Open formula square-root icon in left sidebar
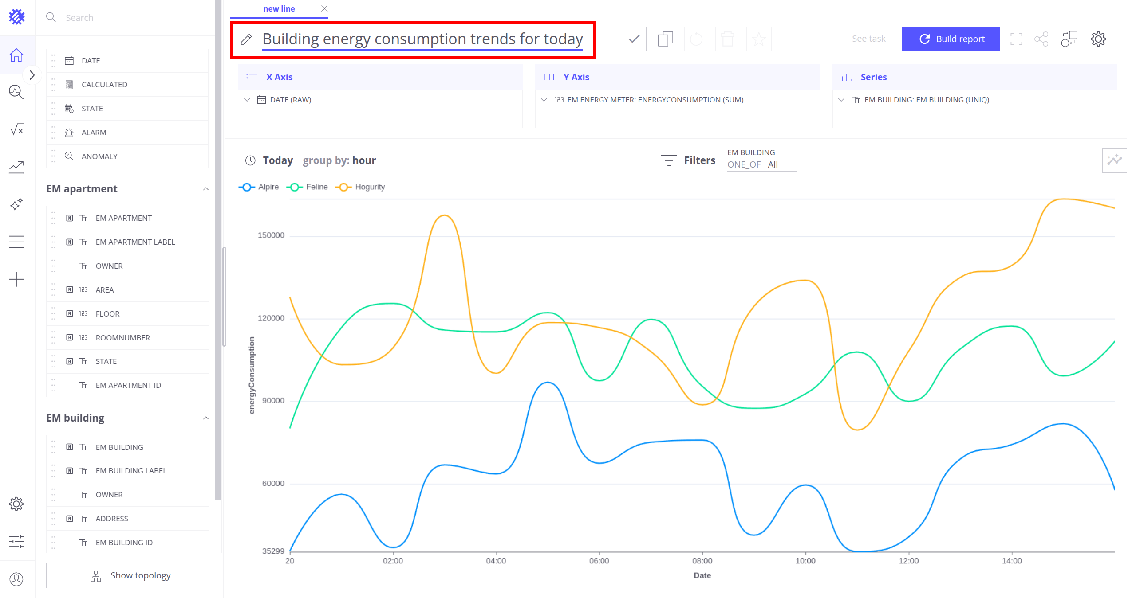Viewport: 1132px width, 598px height. [16, 129]
